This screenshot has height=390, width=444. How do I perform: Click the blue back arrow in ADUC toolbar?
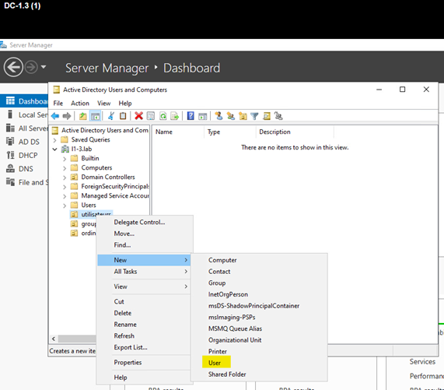[x=55, y=116]
